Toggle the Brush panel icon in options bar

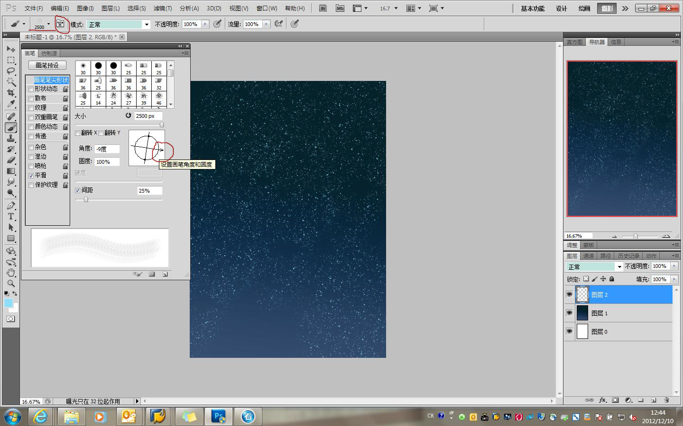tap(60, 24)
